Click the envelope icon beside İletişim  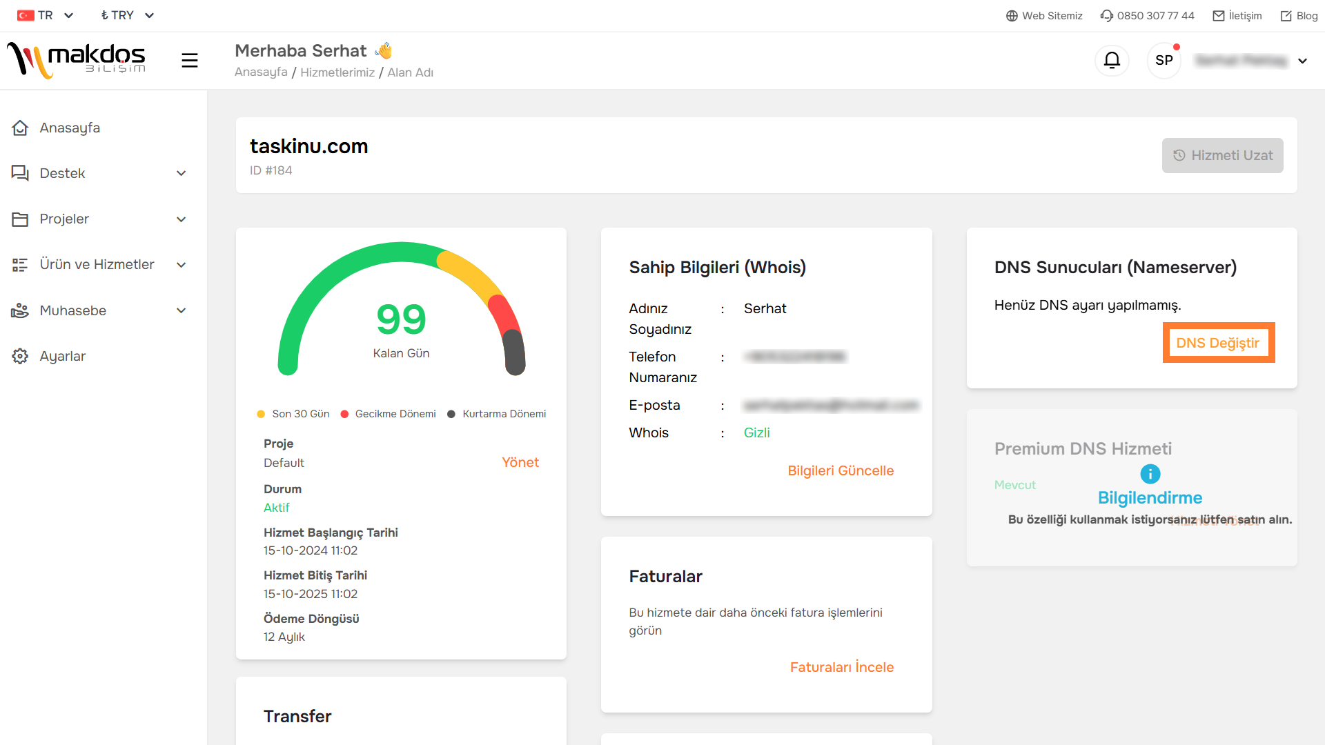1219,16
